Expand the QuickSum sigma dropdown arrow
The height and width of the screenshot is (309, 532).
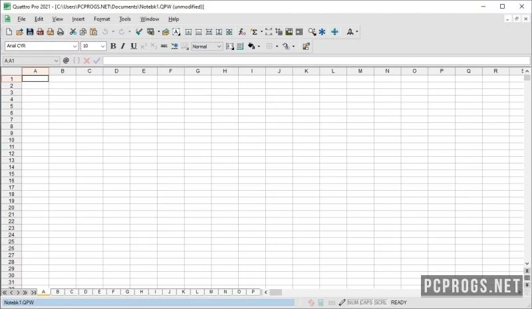point(261,32)
